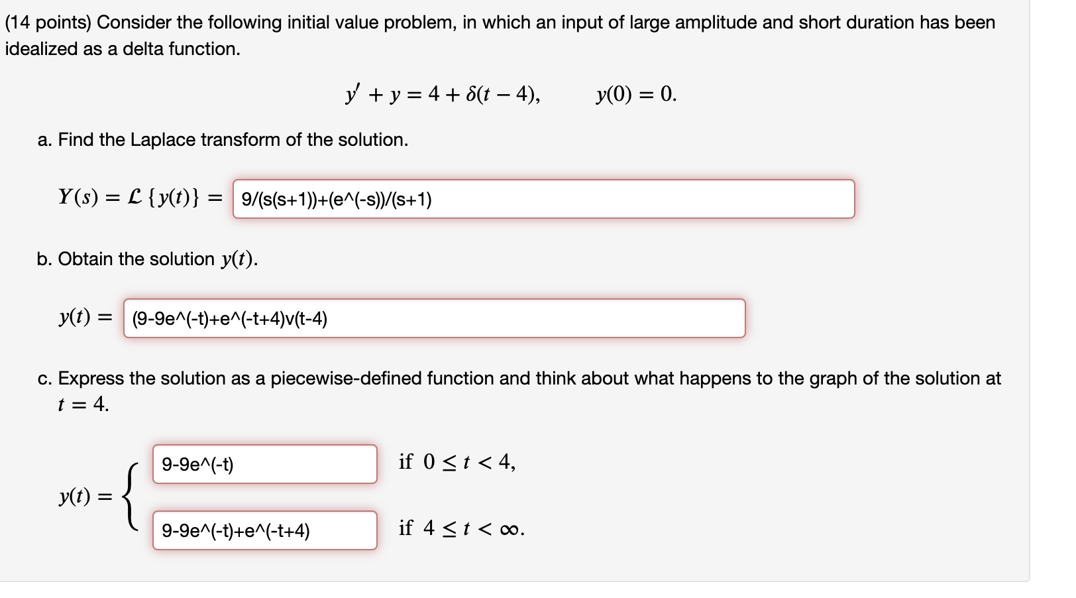Image resolution: width=1076 pixels, height=598 pixels.
Task: Click the differential equation y' + y = 4 + δ(t-4)
Action: (444, 94)
